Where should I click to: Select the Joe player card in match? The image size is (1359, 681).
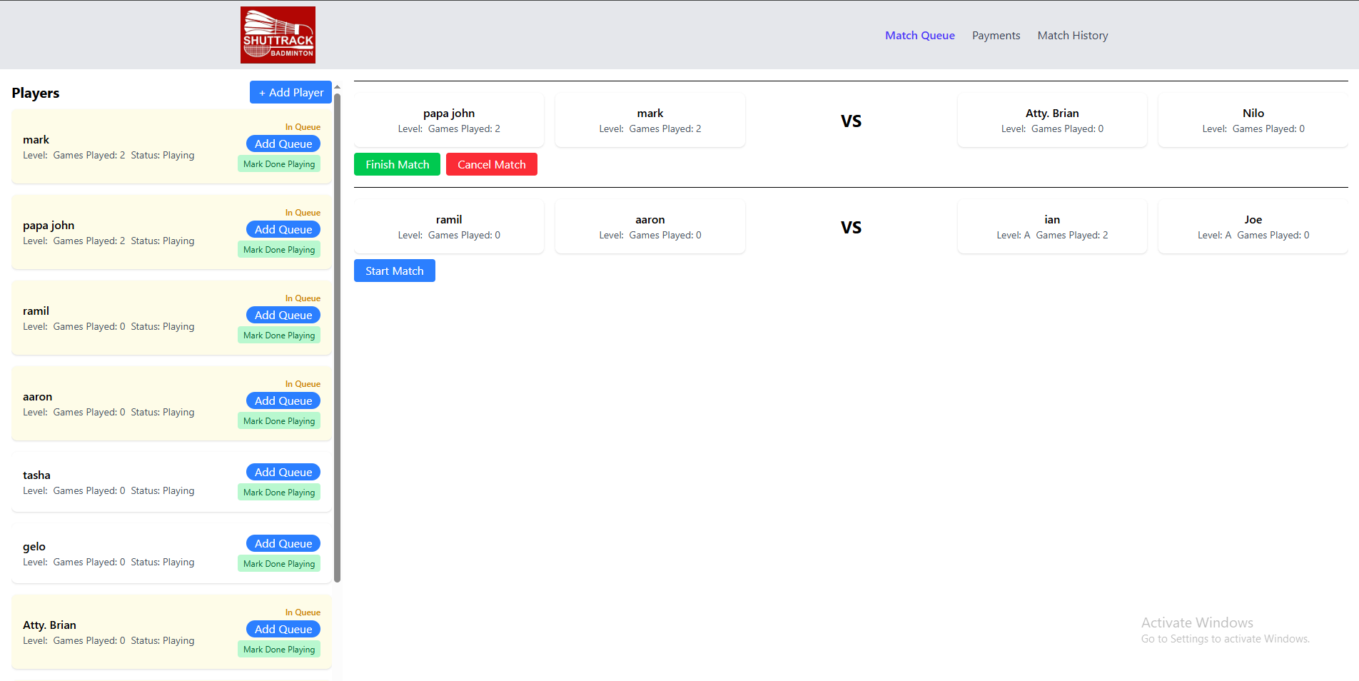pyautogui.click(x=1253, y=227)
